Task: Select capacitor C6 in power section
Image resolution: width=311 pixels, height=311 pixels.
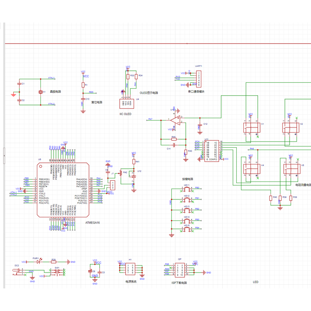Action: click(x=90, y=271)
